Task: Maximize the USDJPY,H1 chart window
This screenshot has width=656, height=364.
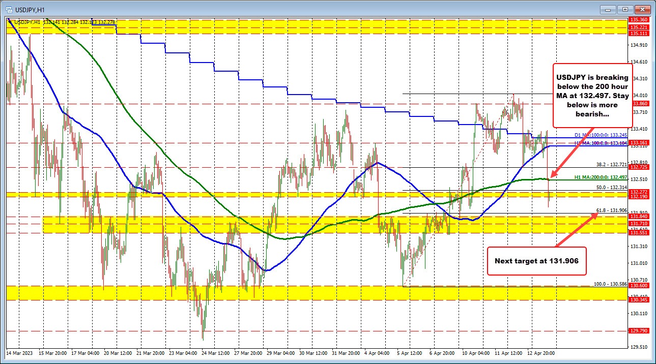Action: pos(625,9)
